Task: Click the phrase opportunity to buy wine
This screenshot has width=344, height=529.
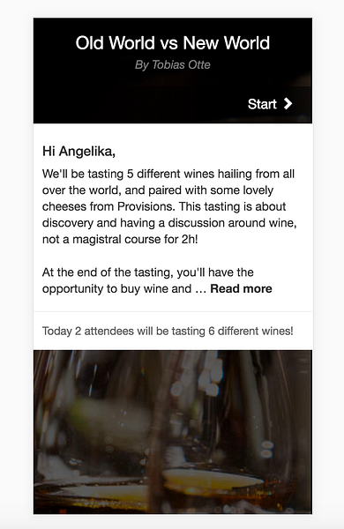Action: (116, 289)
